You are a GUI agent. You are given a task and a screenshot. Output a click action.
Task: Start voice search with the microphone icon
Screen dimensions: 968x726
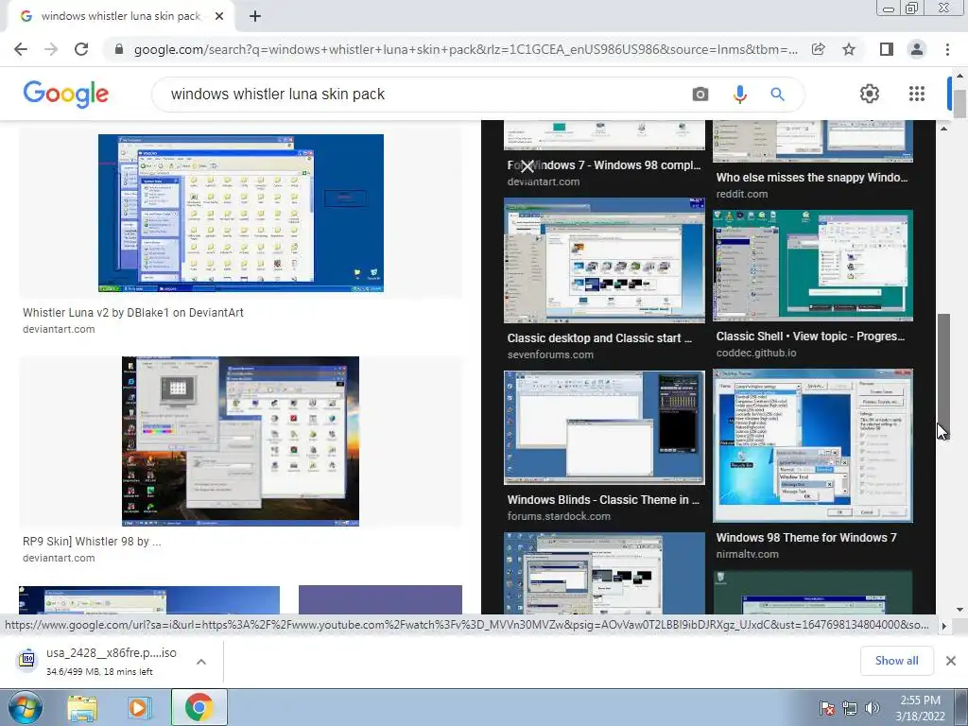point(739,95)
